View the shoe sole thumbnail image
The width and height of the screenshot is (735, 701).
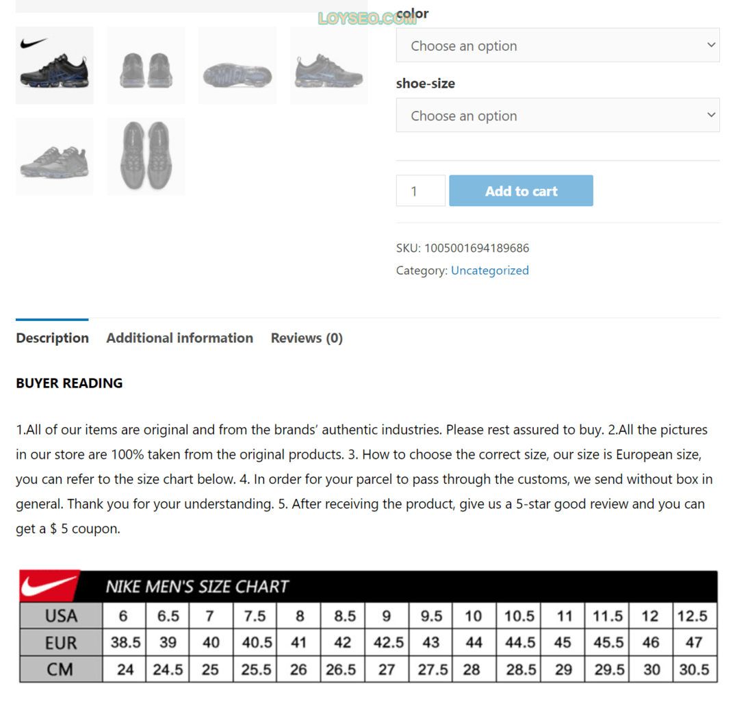(237, 65)
